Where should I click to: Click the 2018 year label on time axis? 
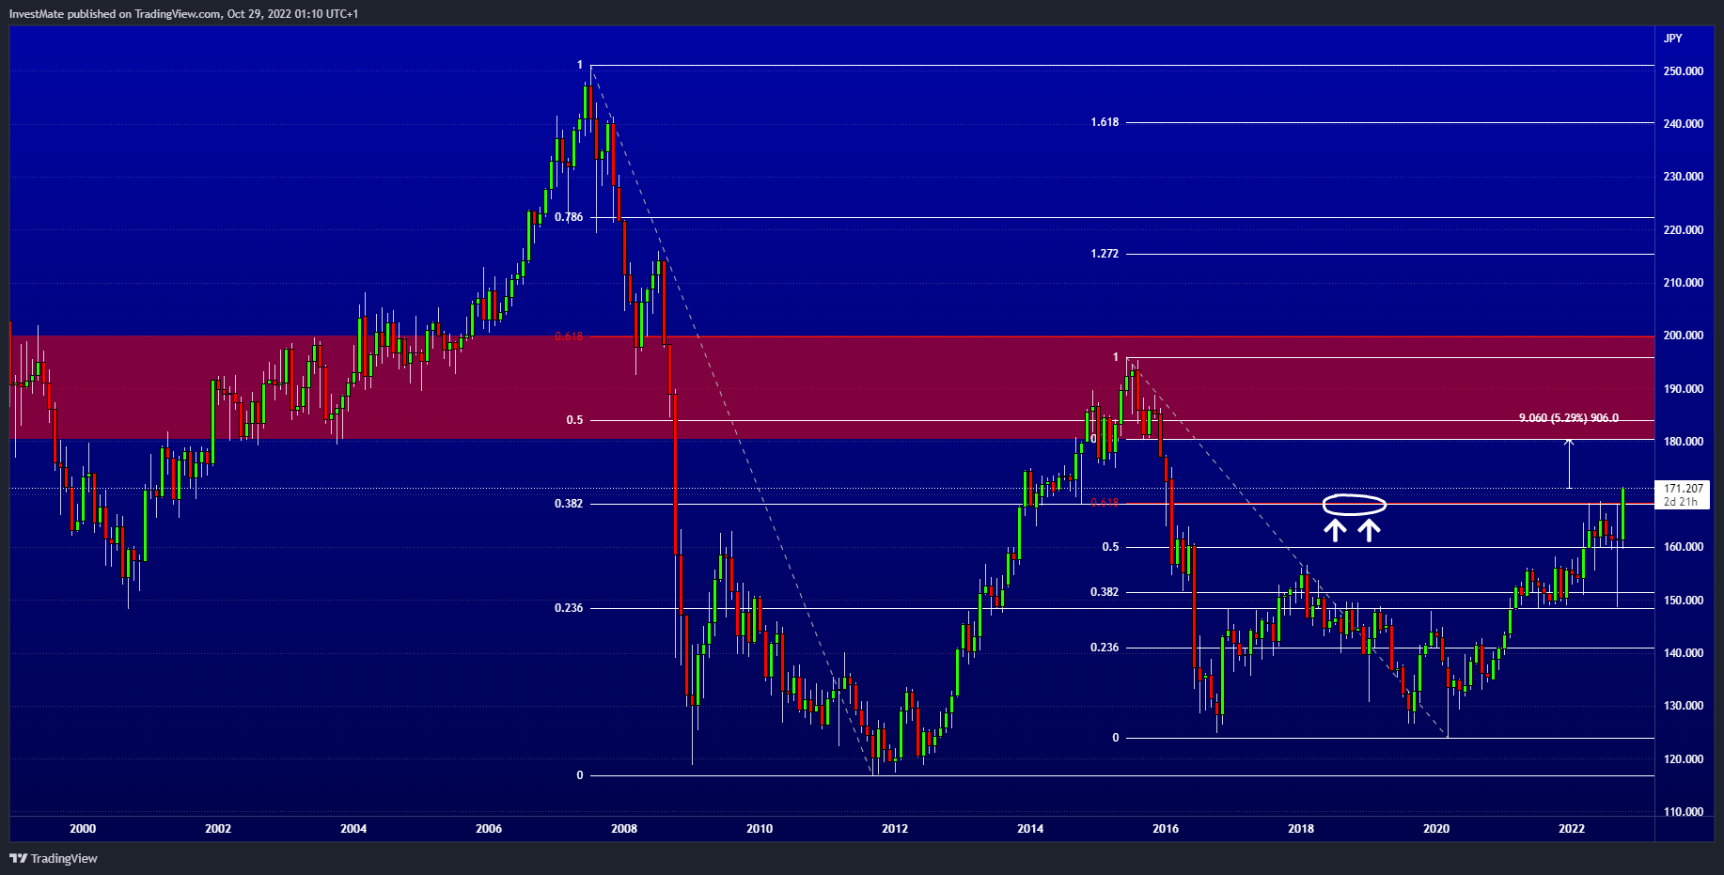[x=1301, y=829]
